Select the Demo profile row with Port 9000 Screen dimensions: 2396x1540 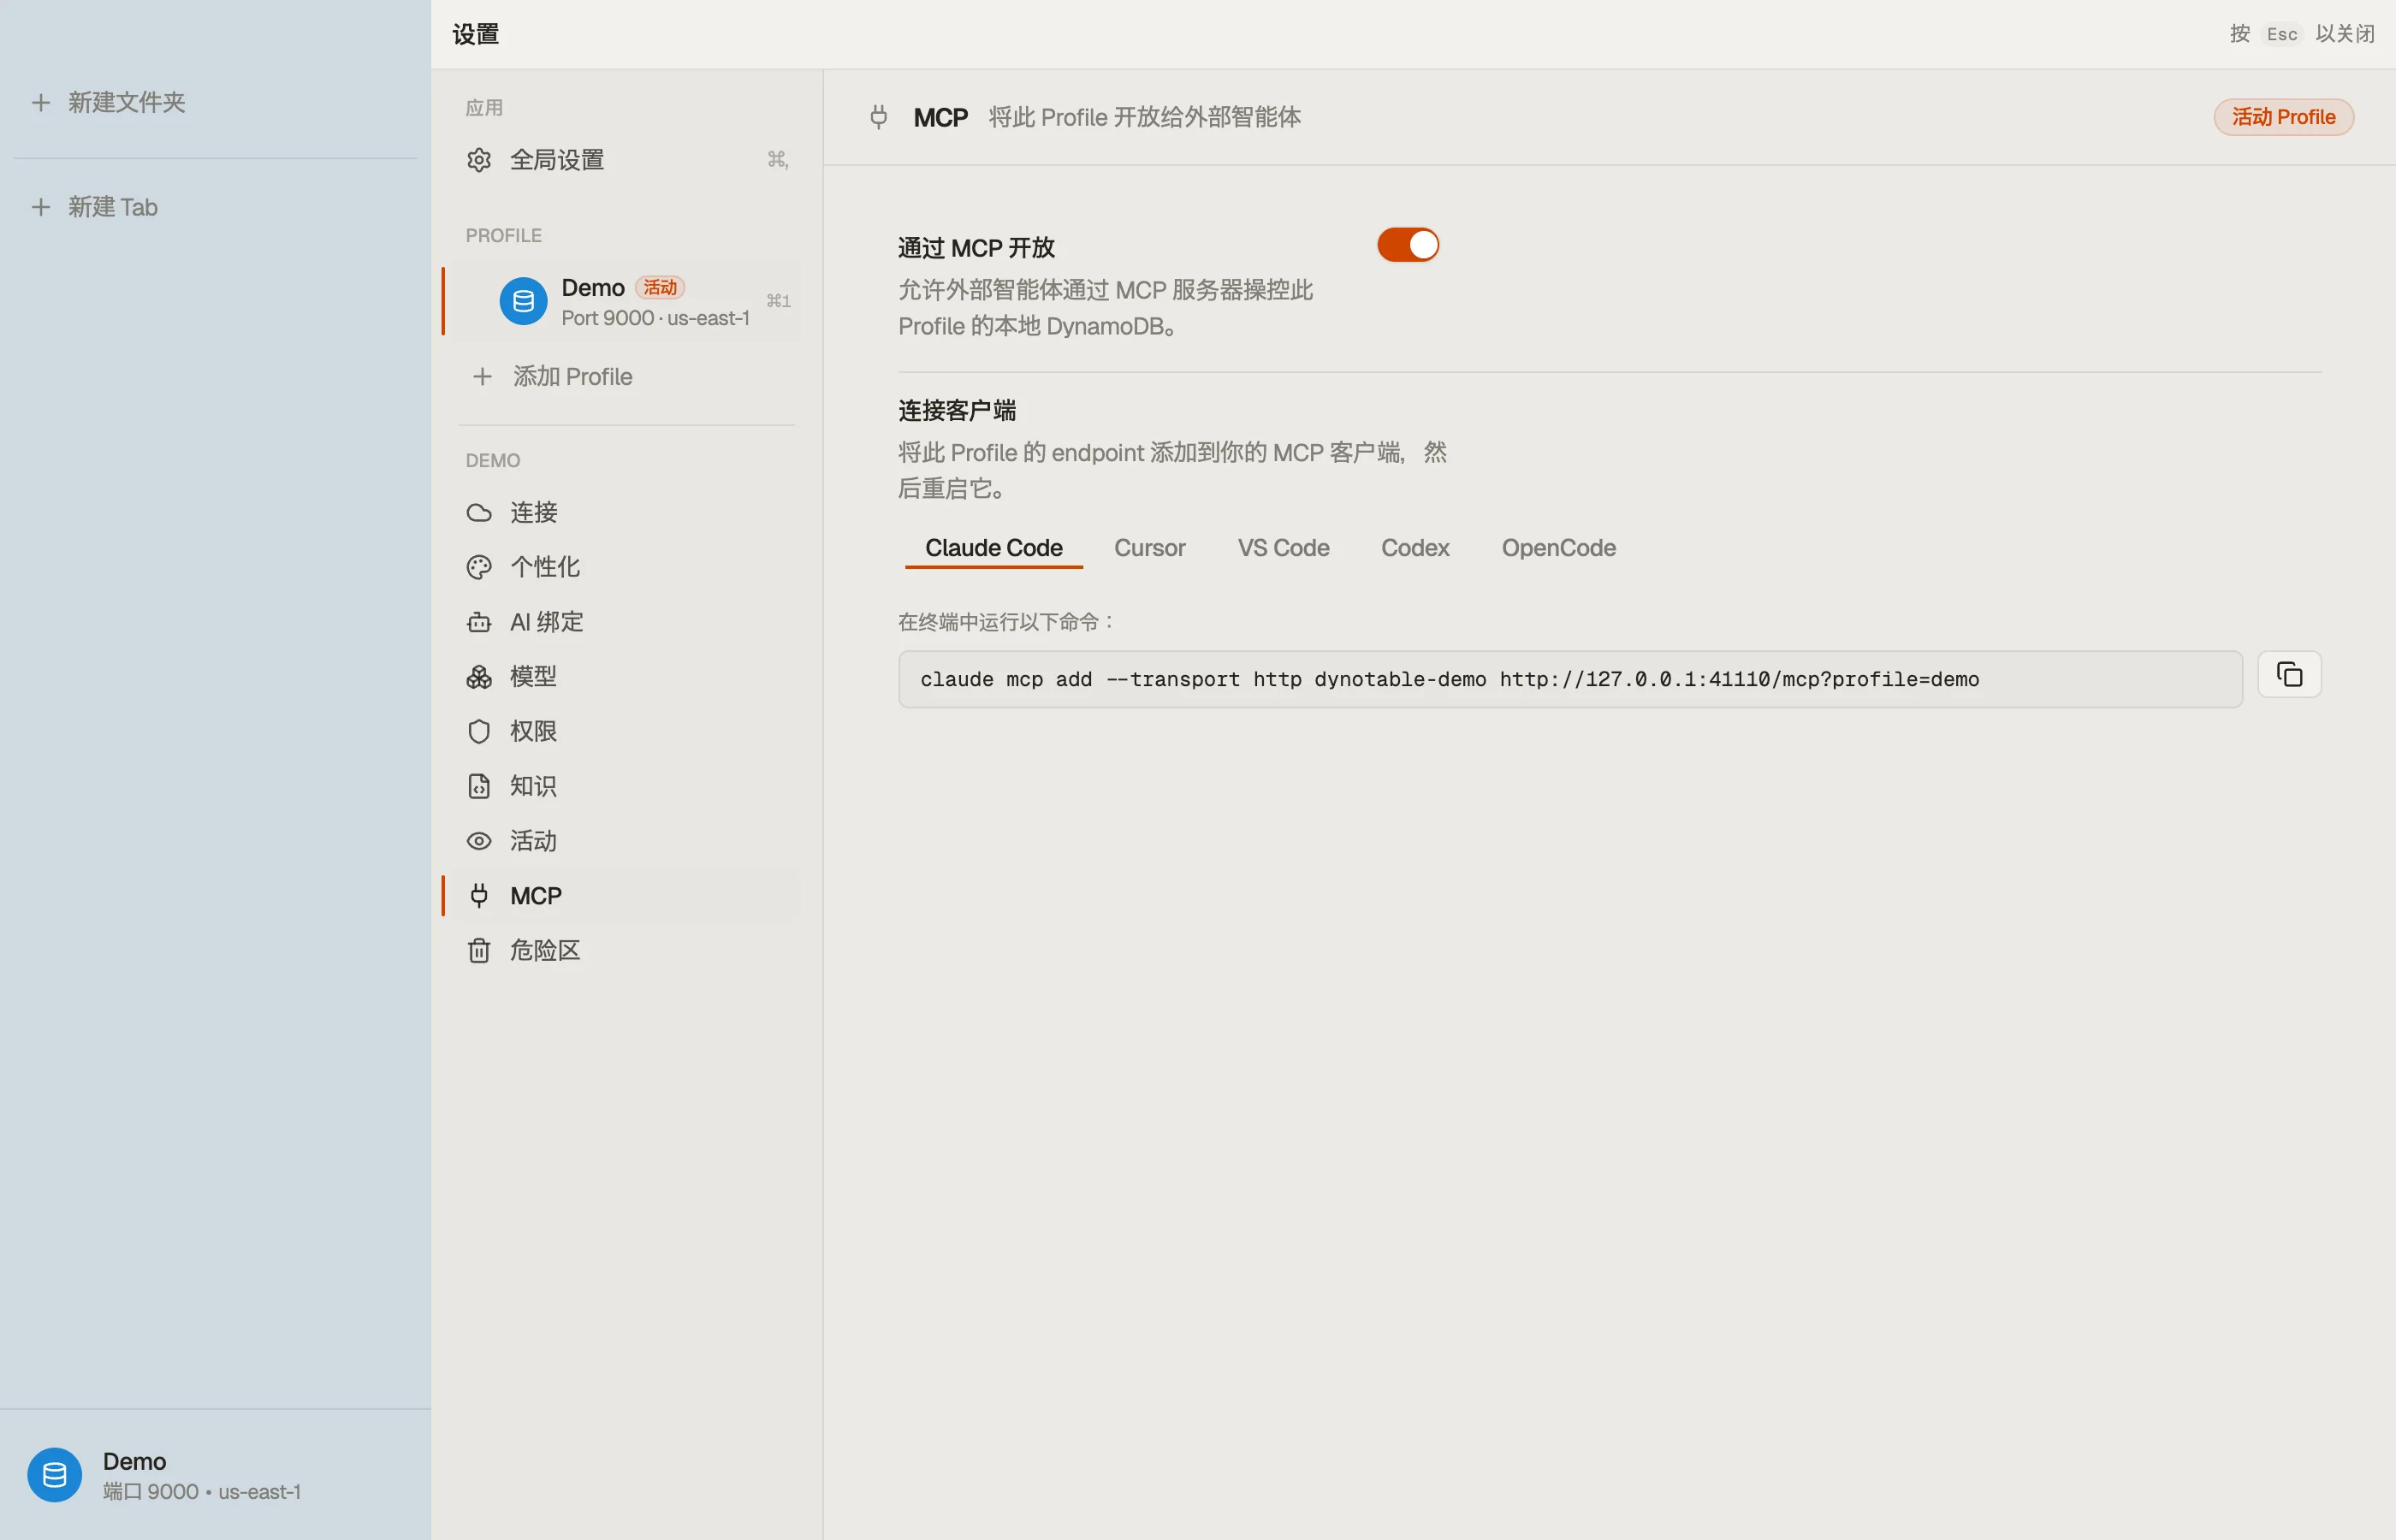point(626,301)
